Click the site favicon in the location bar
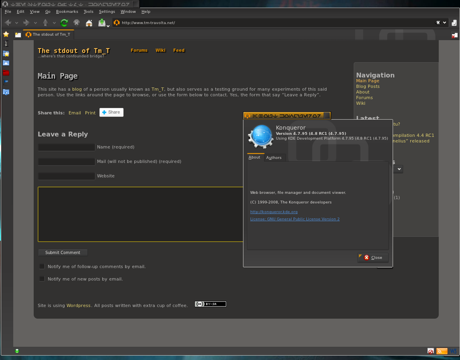 (117, 22)
